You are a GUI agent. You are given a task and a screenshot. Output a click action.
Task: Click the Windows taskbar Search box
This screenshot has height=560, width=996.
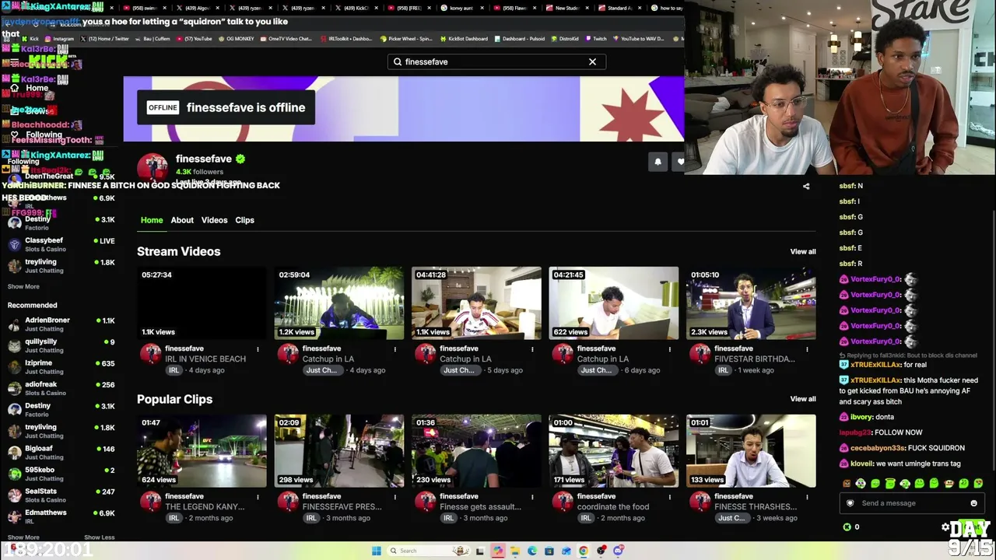tap(428, 551)
